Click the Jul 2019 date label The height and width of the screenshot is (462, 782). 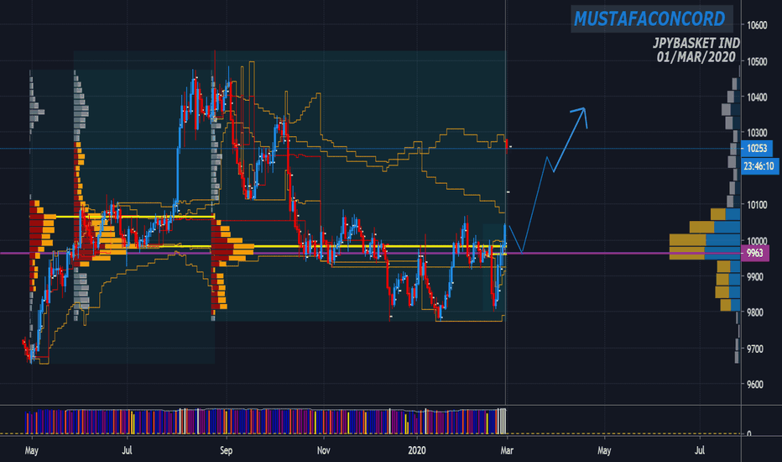128,450
